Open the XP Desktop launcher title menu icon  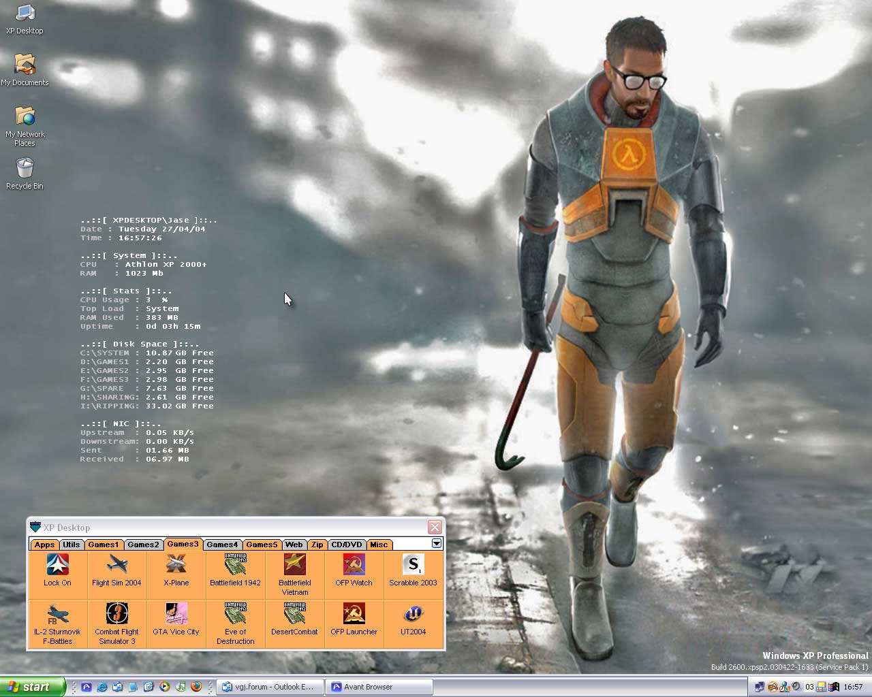pos(35,528)
